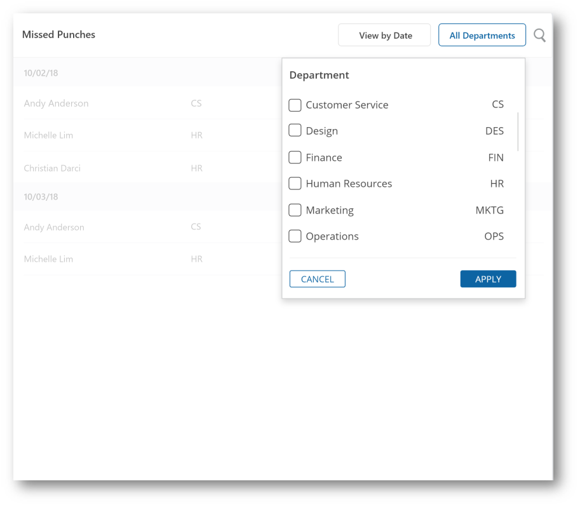The width and height of the screenshot is (580, 507).
Task: Apply the department filter selection
Action: tap(488, 279)
